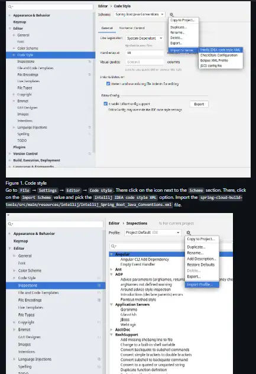256x374 pixels.
Task: Select 'Around advice style inspection' entry
Action: click(x=145, y=289)
